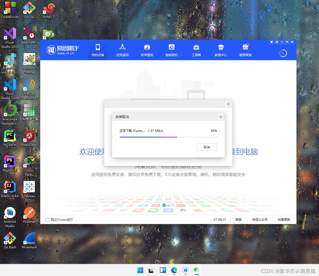Viewport: 319px width, 276px height.
Task: Switch to the 教程中心 tab
Action: 221,50
